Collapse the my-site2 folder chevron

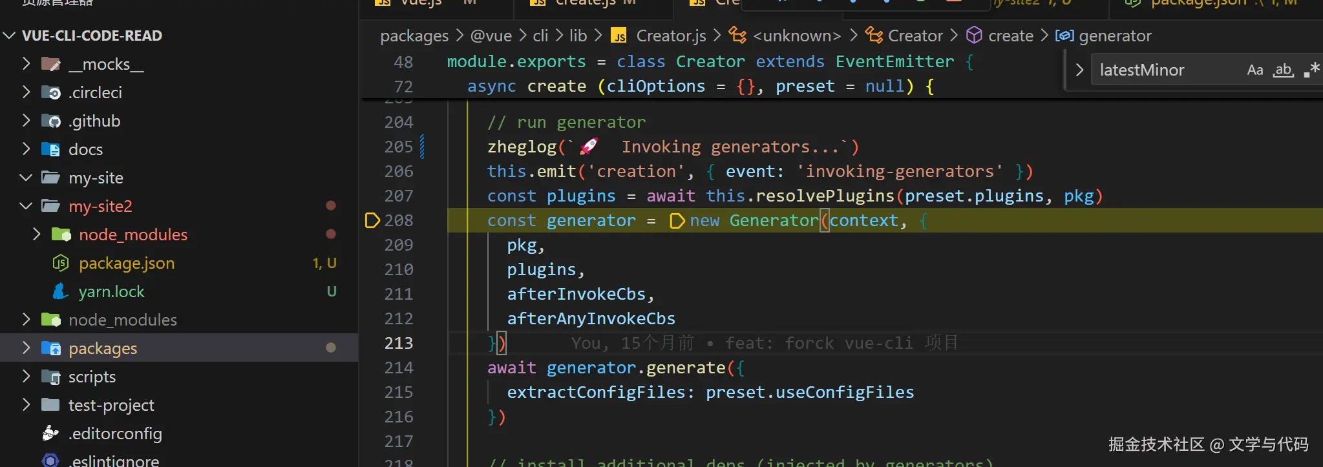[26, 205]
